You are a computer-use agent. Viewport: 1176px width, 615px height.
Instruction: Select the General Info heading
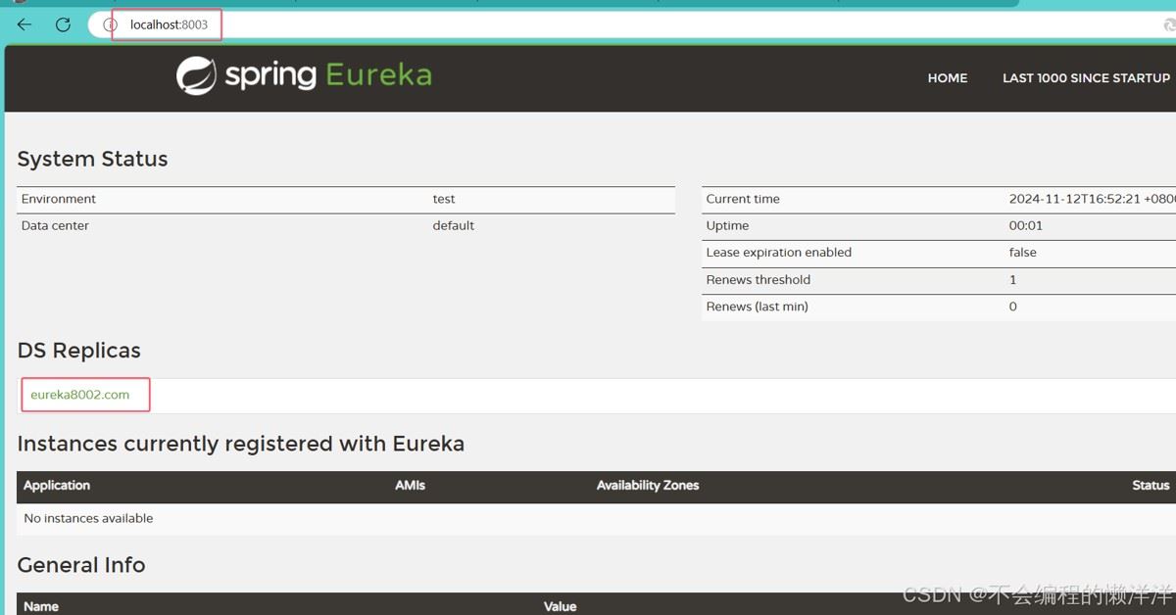pos(81,565)
